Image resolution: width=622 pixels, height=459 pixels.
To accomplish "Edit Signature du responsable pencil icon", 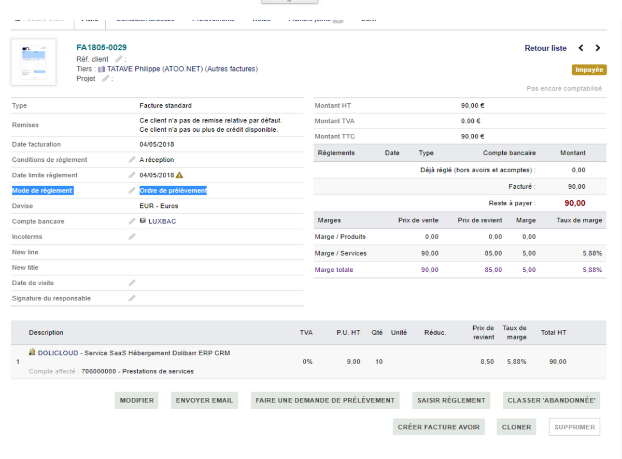I will tap(132, 298).
